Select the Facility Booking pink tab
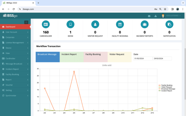 (x=95, y=57)
